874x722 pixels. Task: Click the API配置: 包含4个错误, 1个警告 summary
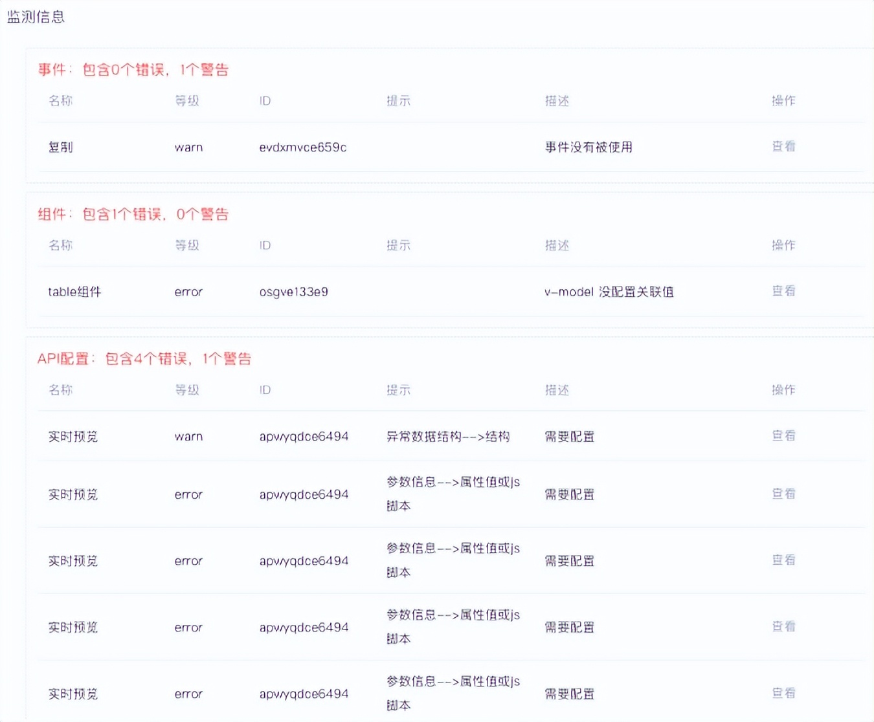[144, 358]
